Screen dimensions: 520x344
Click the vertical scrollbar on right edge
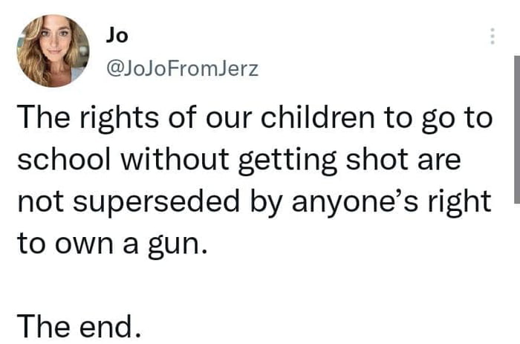point(516,126)
